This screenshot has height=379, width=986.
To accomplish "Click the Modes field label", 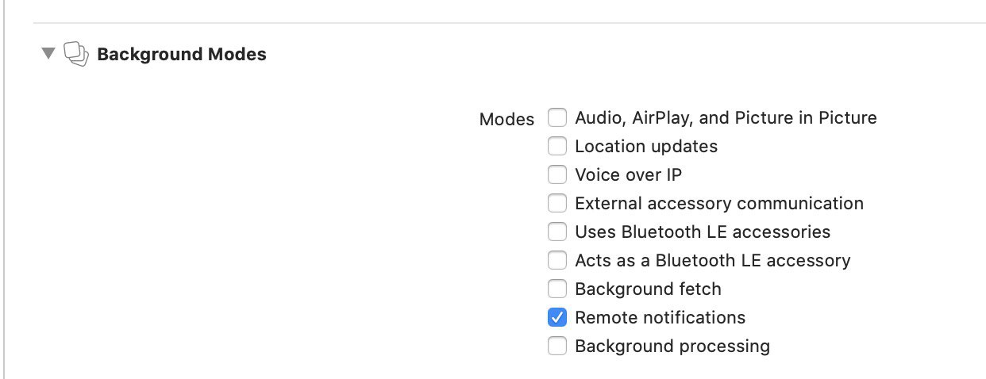I will pyautogui.click(x=507, y=120).
